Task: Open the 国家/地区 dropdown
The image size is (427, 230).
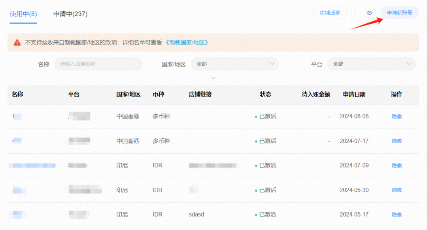Action: (234, 64)
